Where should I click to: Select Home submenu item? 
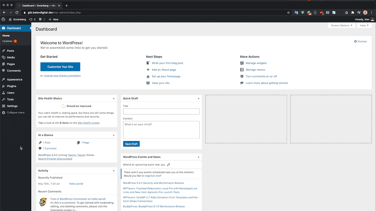coord(6,36)
